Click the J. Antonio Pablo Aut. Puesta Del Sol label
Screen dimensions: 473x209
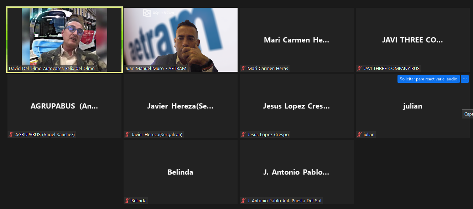284,200
